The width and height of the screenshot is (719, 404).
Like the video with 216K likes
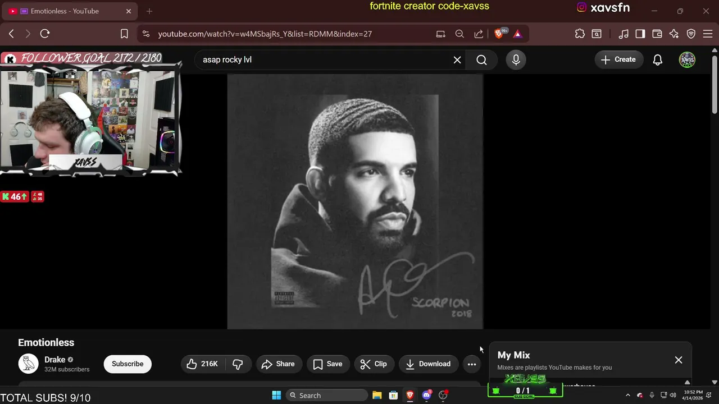point(203,364)
